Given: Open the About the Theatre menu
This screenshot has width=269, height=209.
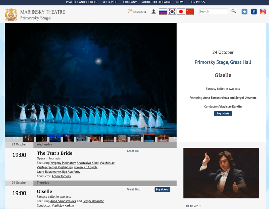Looking at the screenshot, I should coord(156,2).
